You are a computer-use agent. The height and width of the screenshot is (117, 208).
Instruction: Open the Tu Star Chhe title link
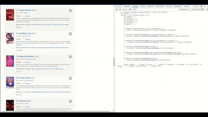(x=24, y=78)
